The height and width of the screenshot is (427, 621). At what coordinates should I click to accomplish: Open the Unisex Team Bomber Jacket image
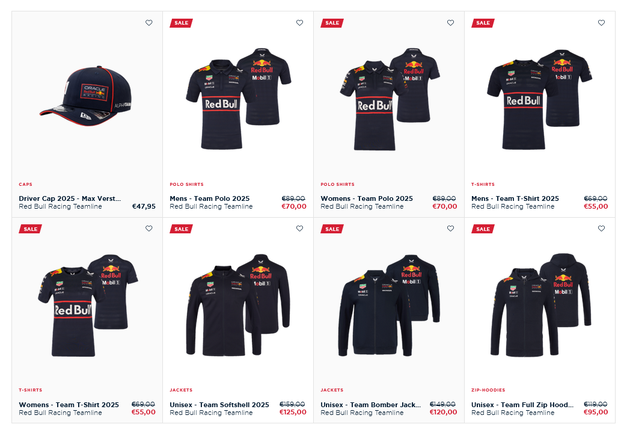click(389, 306)
